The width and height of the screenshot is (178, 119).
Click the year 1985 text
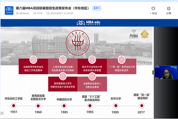click(64, 112)
